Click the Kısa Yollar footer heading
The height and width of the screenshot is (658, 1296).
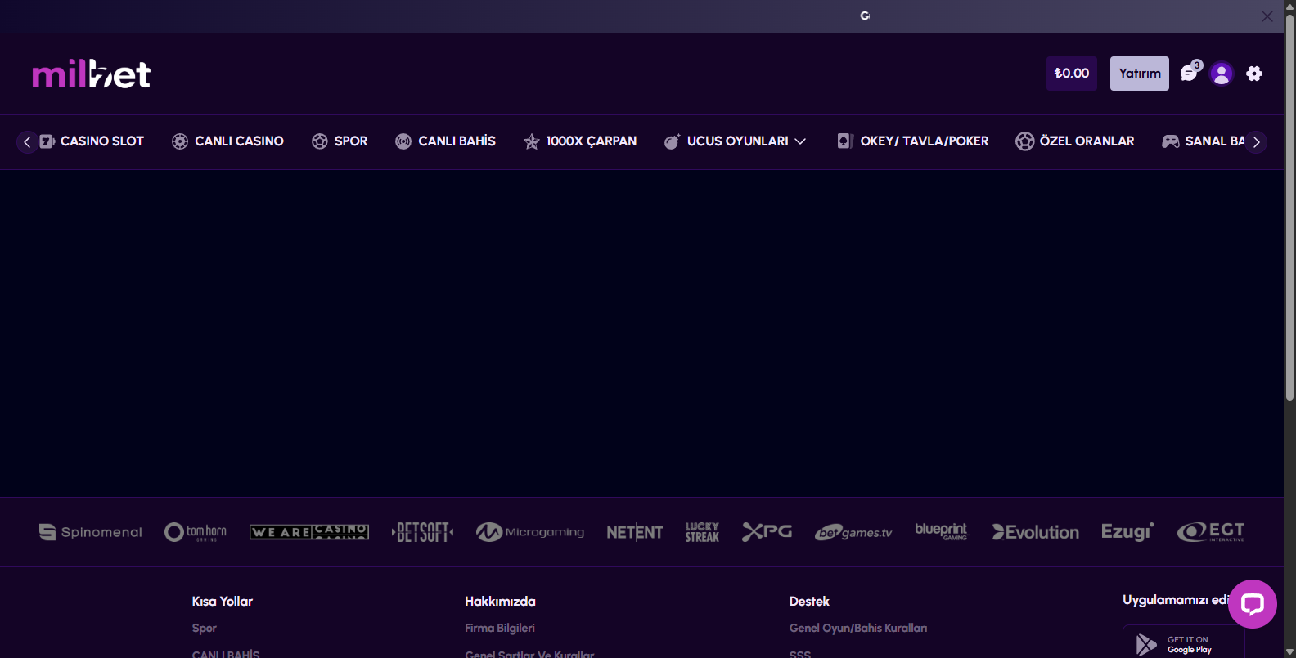[223, 601]
